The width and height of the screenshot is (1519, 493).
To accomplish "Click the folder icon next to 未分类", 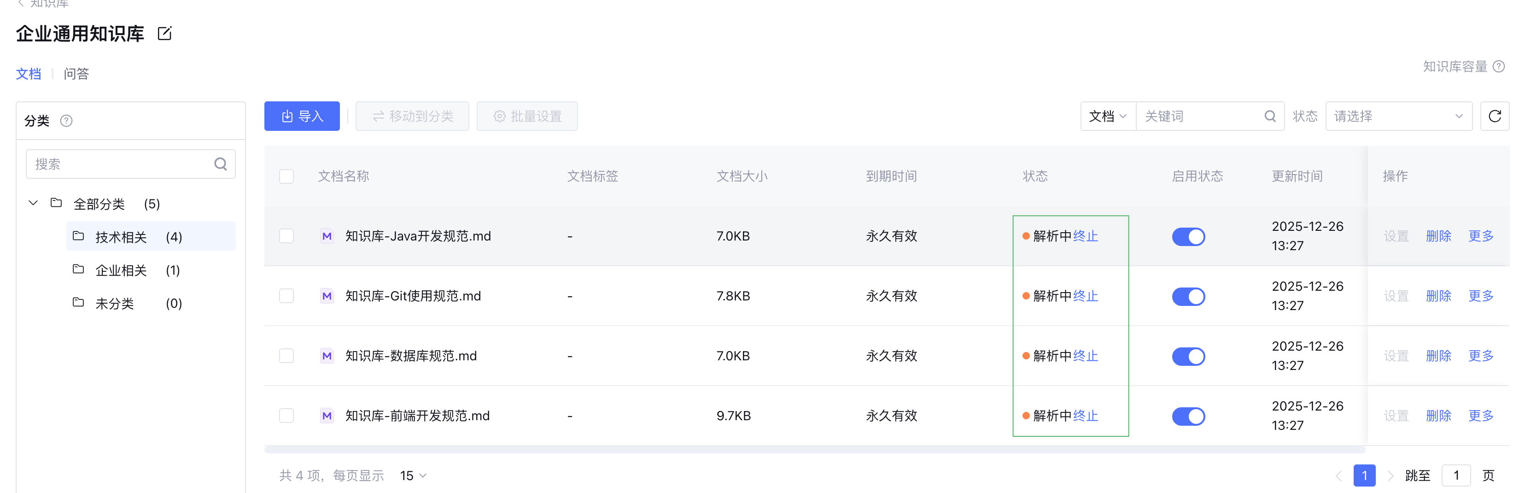I will click(79, 303).
